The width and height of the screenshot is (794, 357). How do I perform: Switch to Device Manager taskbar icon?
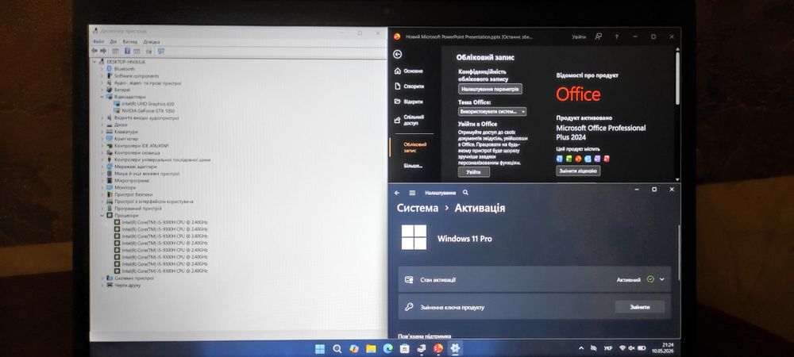coord(422,349)
